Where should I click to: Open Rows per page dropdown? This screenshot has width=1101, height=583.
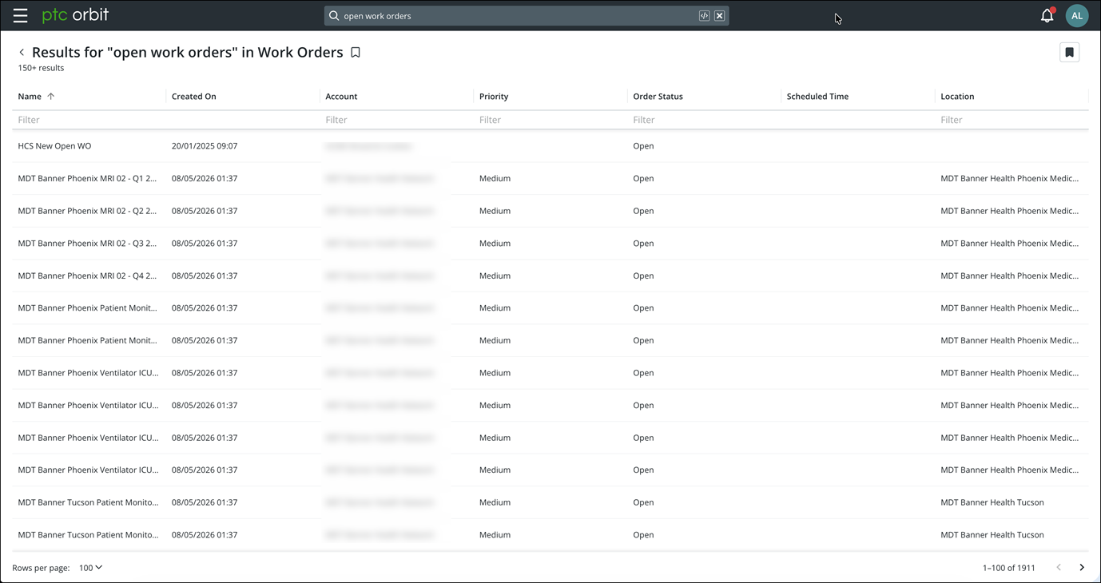pyautogui.click(x=90, y=568)
